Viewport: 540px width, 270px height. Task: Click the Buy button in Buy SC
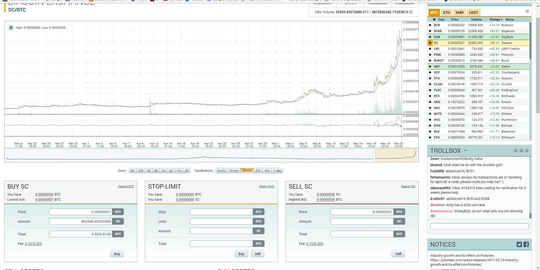tap(117, 254)
